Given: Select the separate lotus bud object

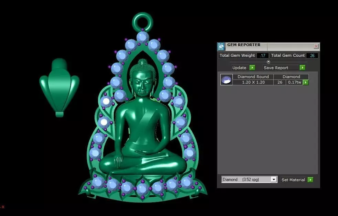Looking at the screenshot, I should pyautogui.click(x=59, y=87).
